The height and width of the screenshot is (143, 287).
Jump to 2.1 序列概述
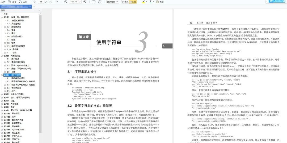pos(13,59)
